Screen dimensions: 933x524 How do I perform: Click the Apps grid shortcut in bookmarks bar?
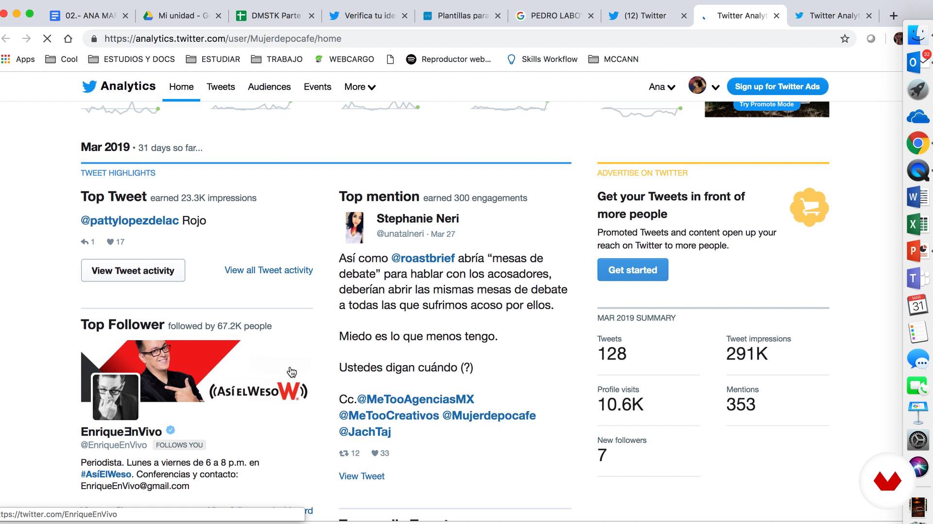(x=18, y=59)
